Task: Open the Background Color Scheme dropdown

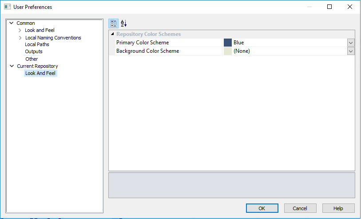Action: (x=351, y=51)
